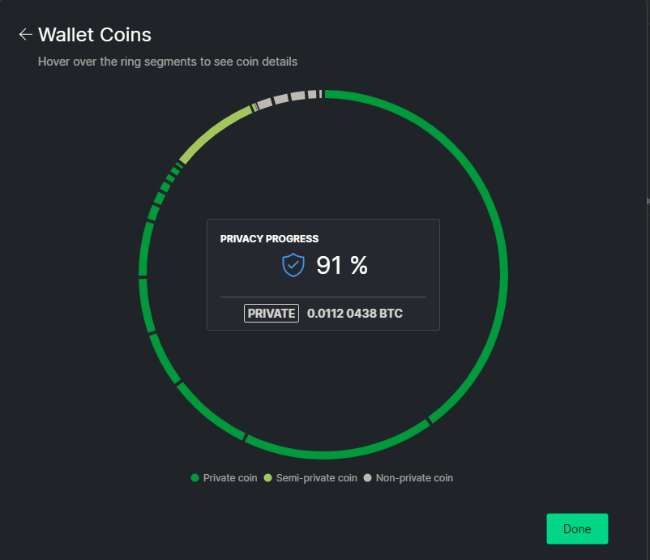Click the 0.0112 0438 BTC amount

(x=355, y=314)
